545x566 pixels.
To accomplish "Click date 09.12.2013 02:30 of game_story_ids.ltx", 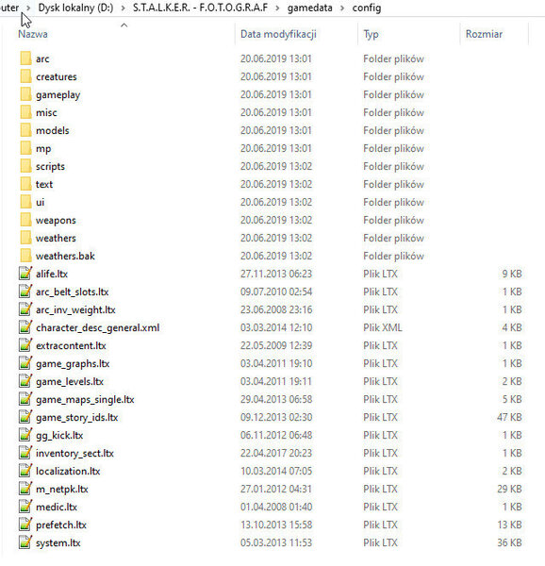I will click(276, 417).
